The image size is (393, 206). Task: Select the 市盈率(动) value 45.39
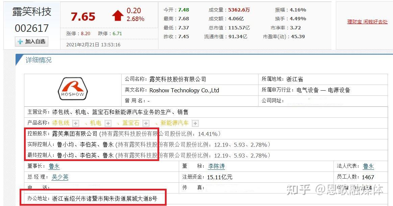[x=298, y=37]
